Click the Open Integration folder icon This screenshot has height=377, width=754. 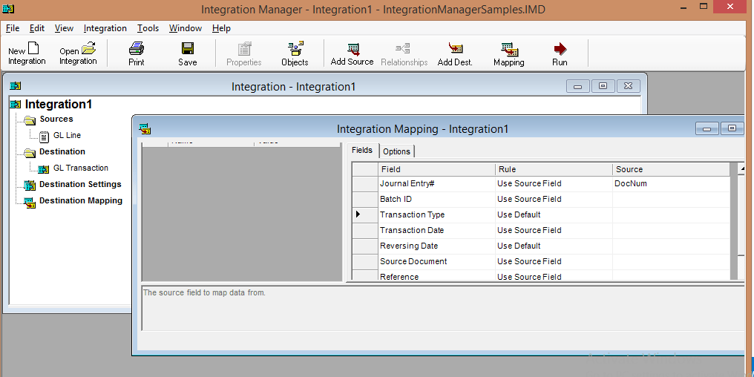[x=88, y=48]
